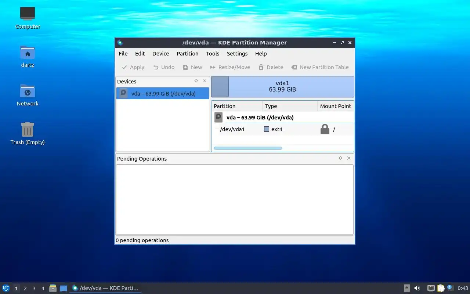Screen dimensions: 470x294
Task: Switch to desktop 3
Action: pyautogui.click(x=34, y=288)
